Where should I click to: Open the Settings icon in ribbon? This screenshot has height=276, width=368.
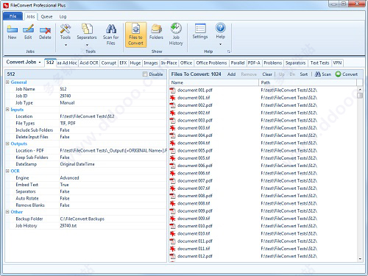click(200, 28)
